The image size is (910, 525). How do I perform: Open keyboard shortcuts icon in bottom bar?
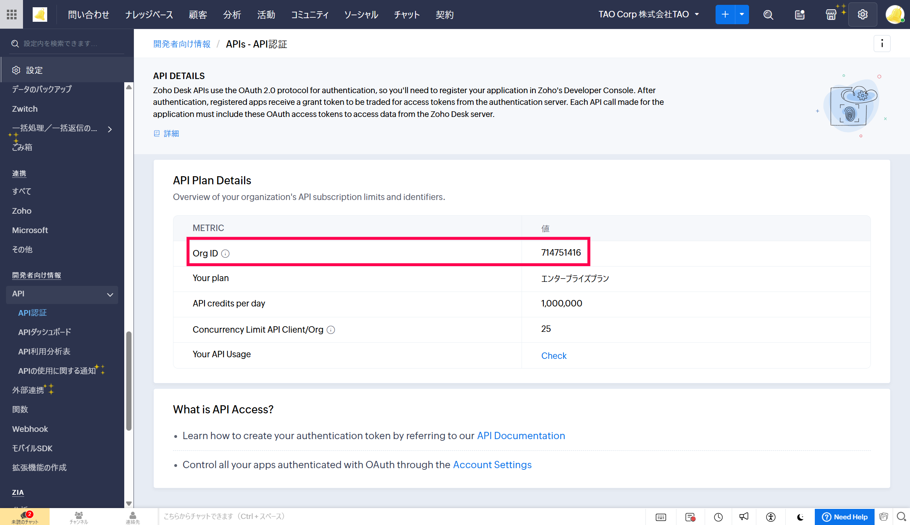click(x=661, y=517)
